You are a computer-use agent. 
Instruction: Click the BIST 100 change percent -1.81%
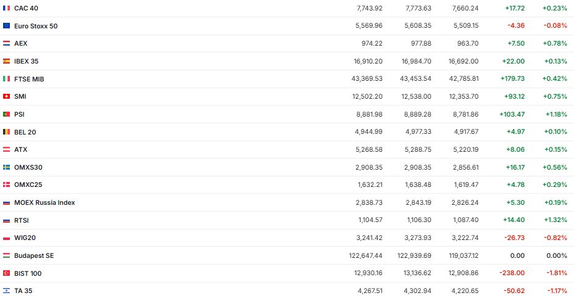(555, 273)
